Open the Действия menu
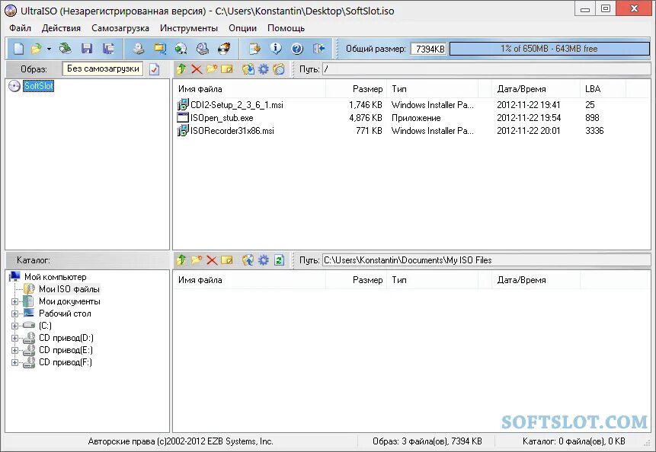 [x=61, y=28]
